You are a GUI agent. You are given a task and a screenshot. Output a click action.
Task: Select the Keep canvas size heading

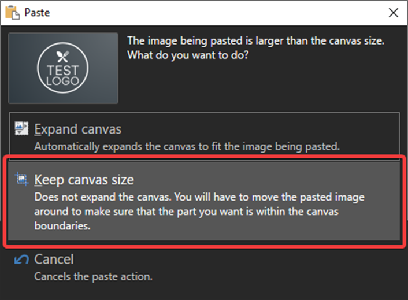tap(84, 180)
